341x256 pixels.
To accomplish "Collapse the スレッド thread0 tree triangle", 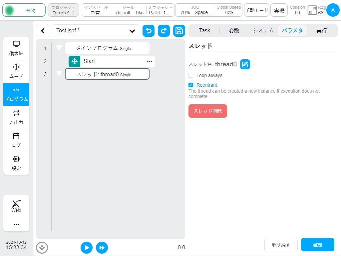I will 59,73.
